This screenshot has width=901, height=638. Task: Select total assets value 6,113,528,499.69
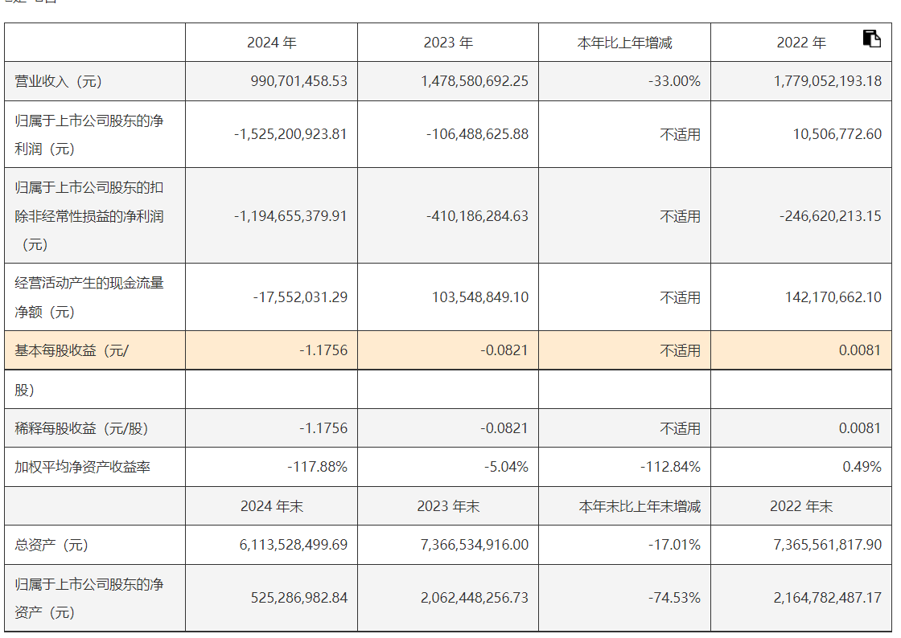(293, 545)
